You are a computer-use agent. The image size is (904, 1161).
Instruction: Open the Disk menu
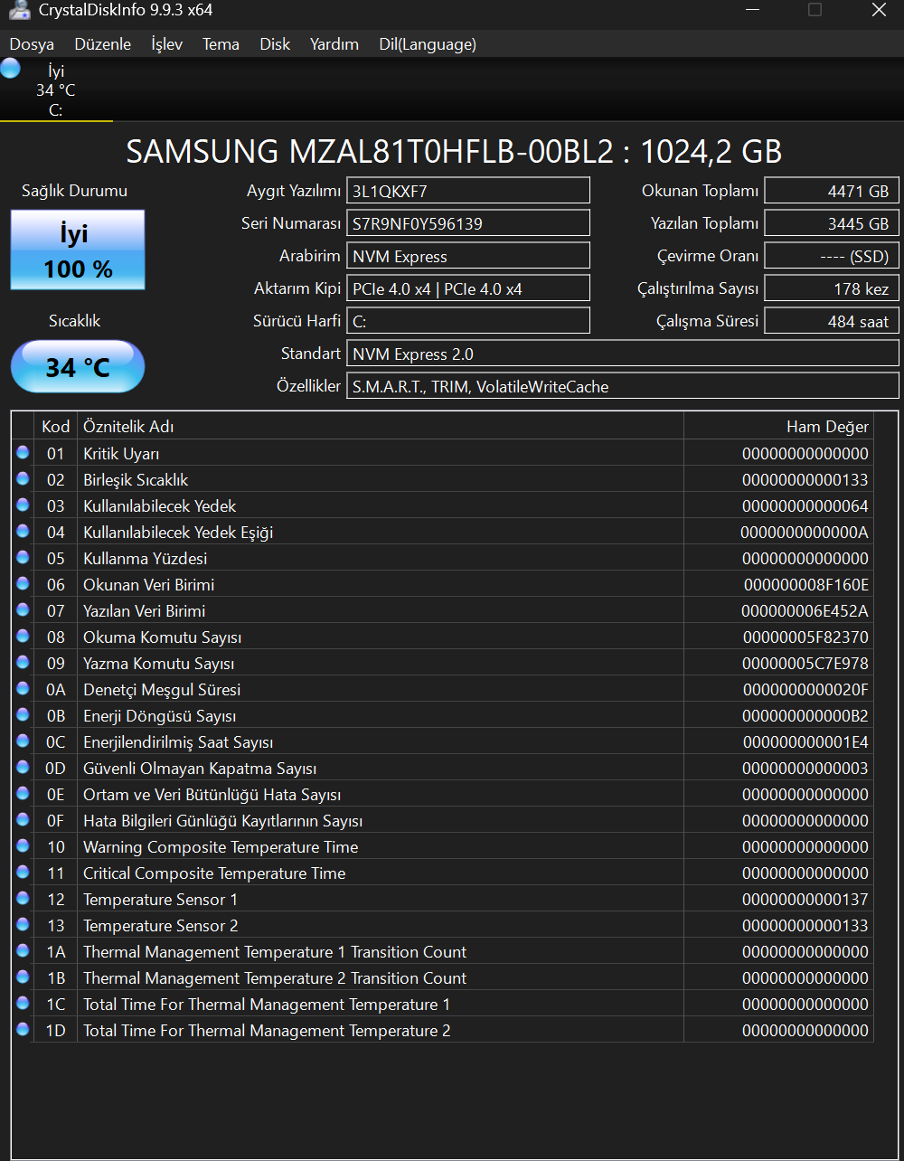click(x=275, y=44)
